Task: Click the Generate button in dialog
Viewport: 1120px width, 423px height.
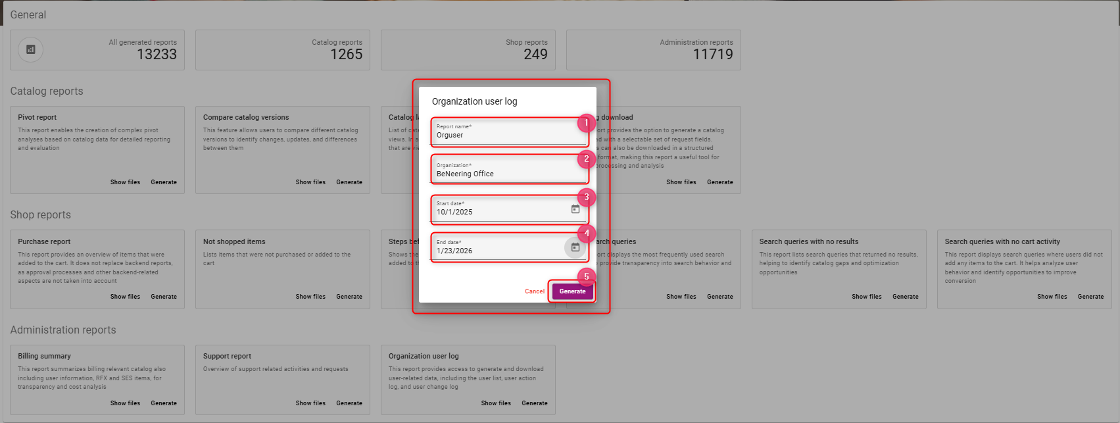Action: point(572,291)
